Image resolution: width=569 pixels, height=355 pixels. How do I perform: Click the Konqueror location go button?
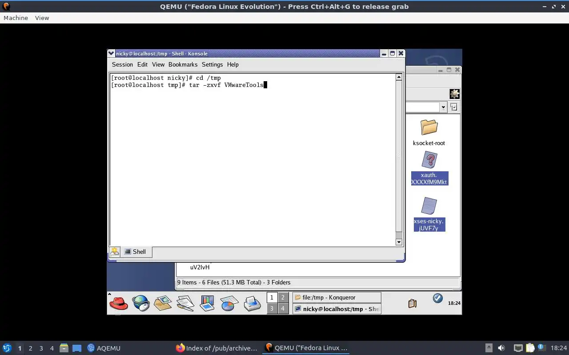tap(453, 107)
